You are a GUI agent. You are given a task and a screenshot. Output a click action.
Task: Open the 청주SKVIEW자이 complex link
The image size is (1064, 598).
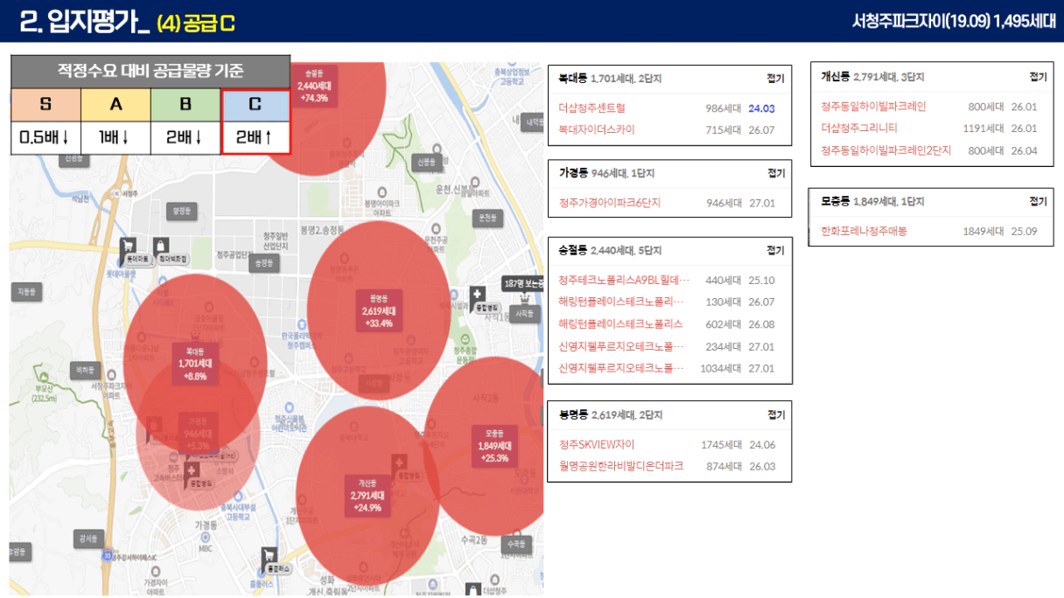597,444
